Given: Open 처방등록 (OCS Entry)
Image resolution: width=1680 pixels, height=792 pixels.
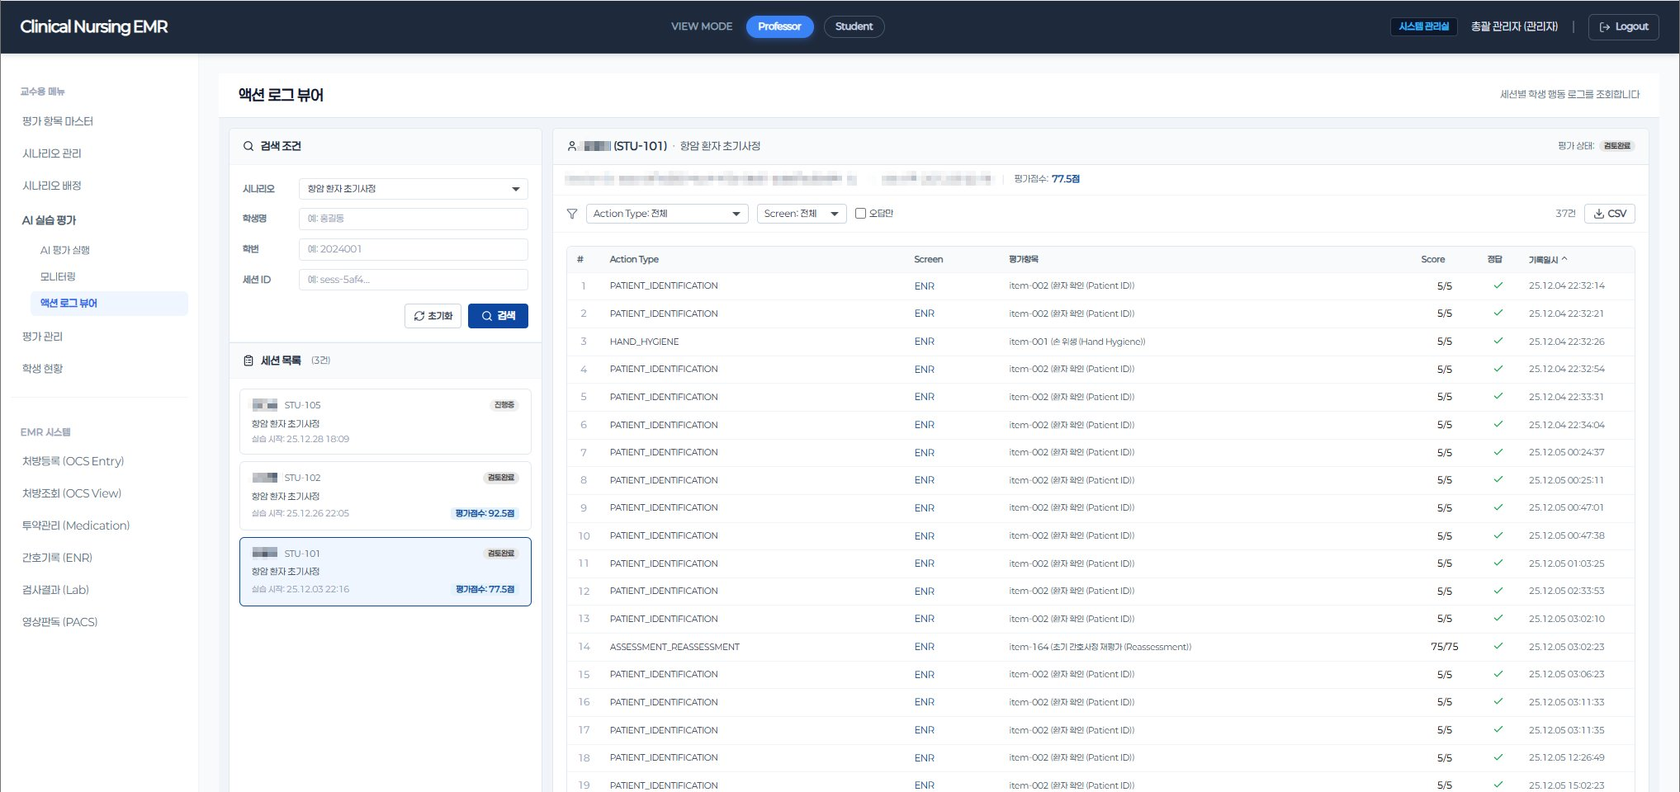Looking at the screenshot, I should (x=73, y=461).
